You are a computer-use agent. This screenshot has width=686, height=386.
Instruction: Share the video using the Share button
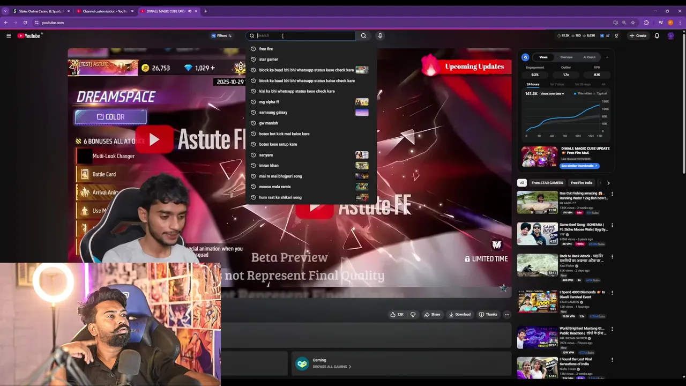(432, 315)
